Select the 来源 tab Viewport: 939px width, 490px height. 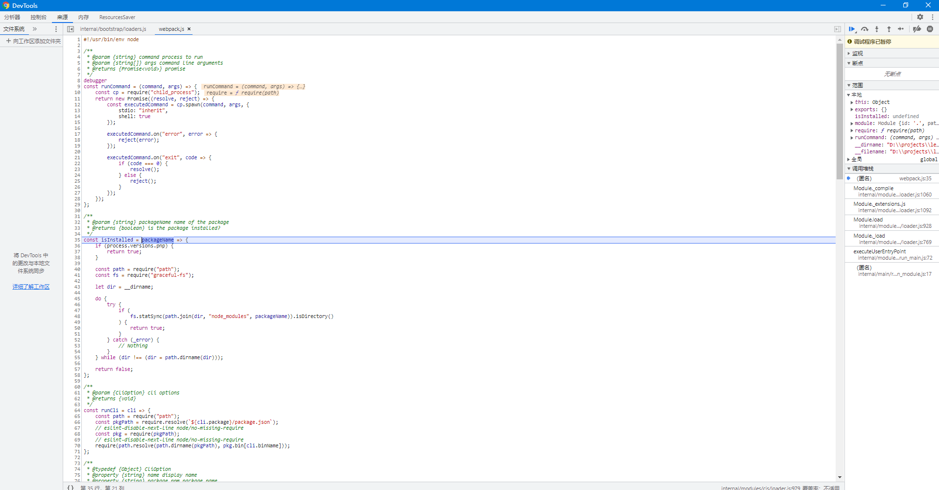pyautogui.click(x=62, y=17)
